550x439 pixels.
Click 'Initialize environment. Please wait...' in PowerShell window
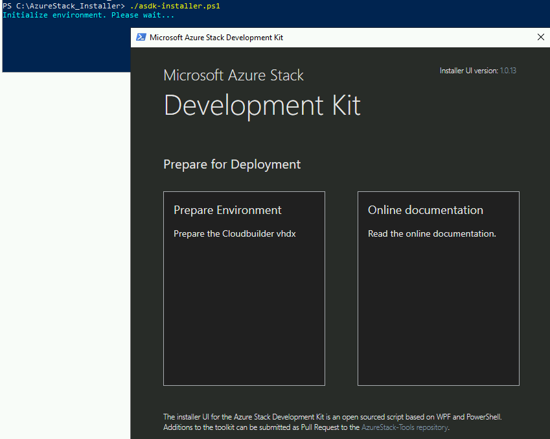point(88,15)
